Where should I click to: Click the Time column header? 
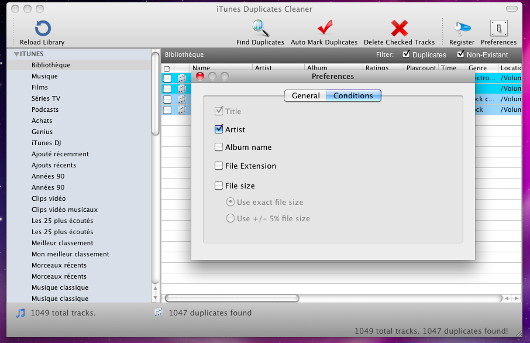tap(452, 68)
